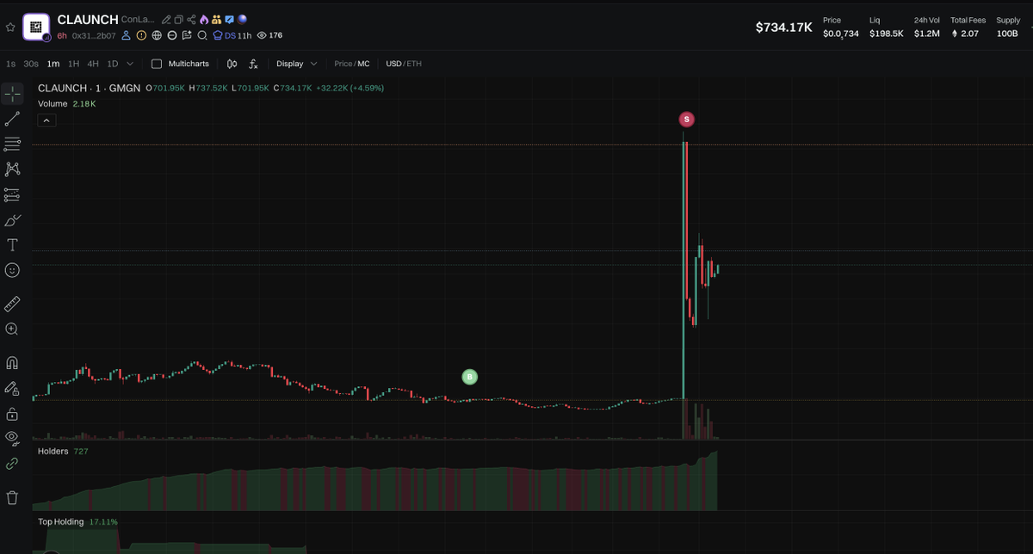1033x554 pixels.
Task: Lock all drawings with the padlock icon
Action: point(12,414)
